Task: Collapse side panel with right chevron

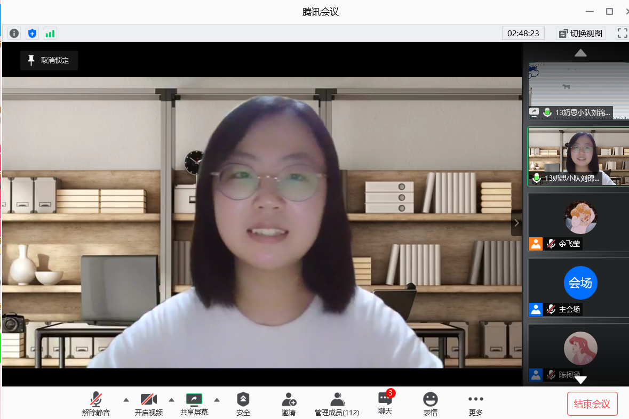Action: (516, 223)
